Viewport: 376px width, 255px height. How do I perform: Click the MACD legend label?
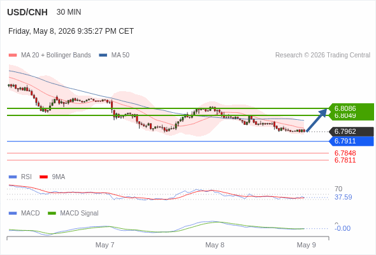point(31,214)
